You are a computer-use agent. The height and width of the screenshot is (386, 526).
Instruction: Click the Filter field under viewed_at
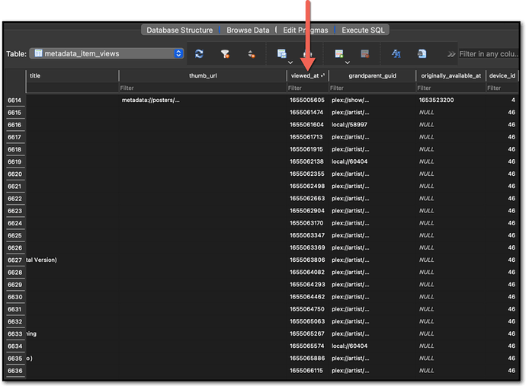tap(308, 88)
